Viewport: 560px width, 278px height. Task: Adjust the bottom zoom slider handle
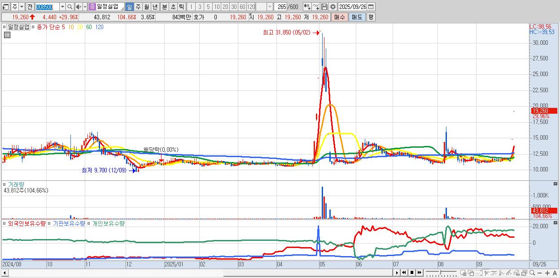pyautogui.click(x=440, y=273)
